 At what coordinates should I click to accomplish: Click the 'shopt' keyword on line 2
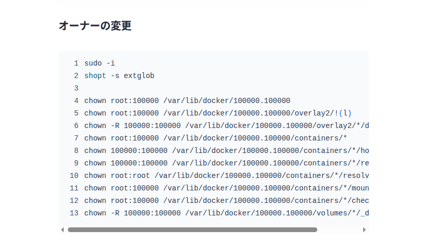95,76
